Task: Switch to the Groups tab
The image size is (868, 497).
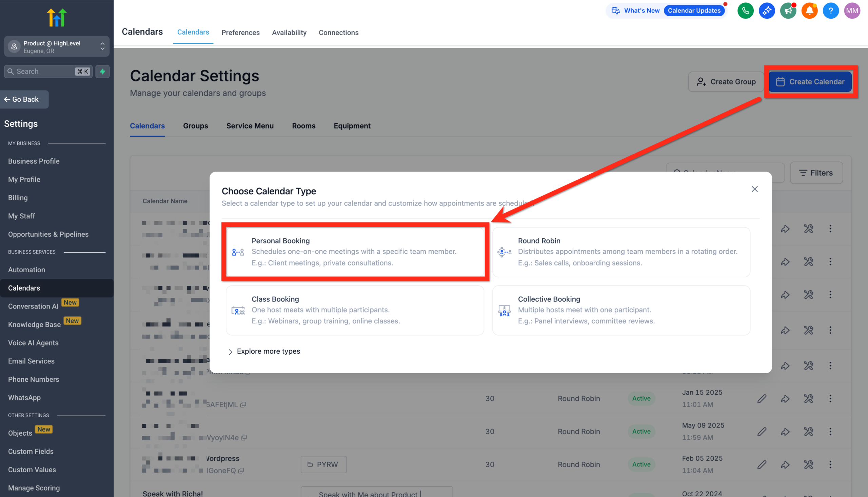Action: 195,126
